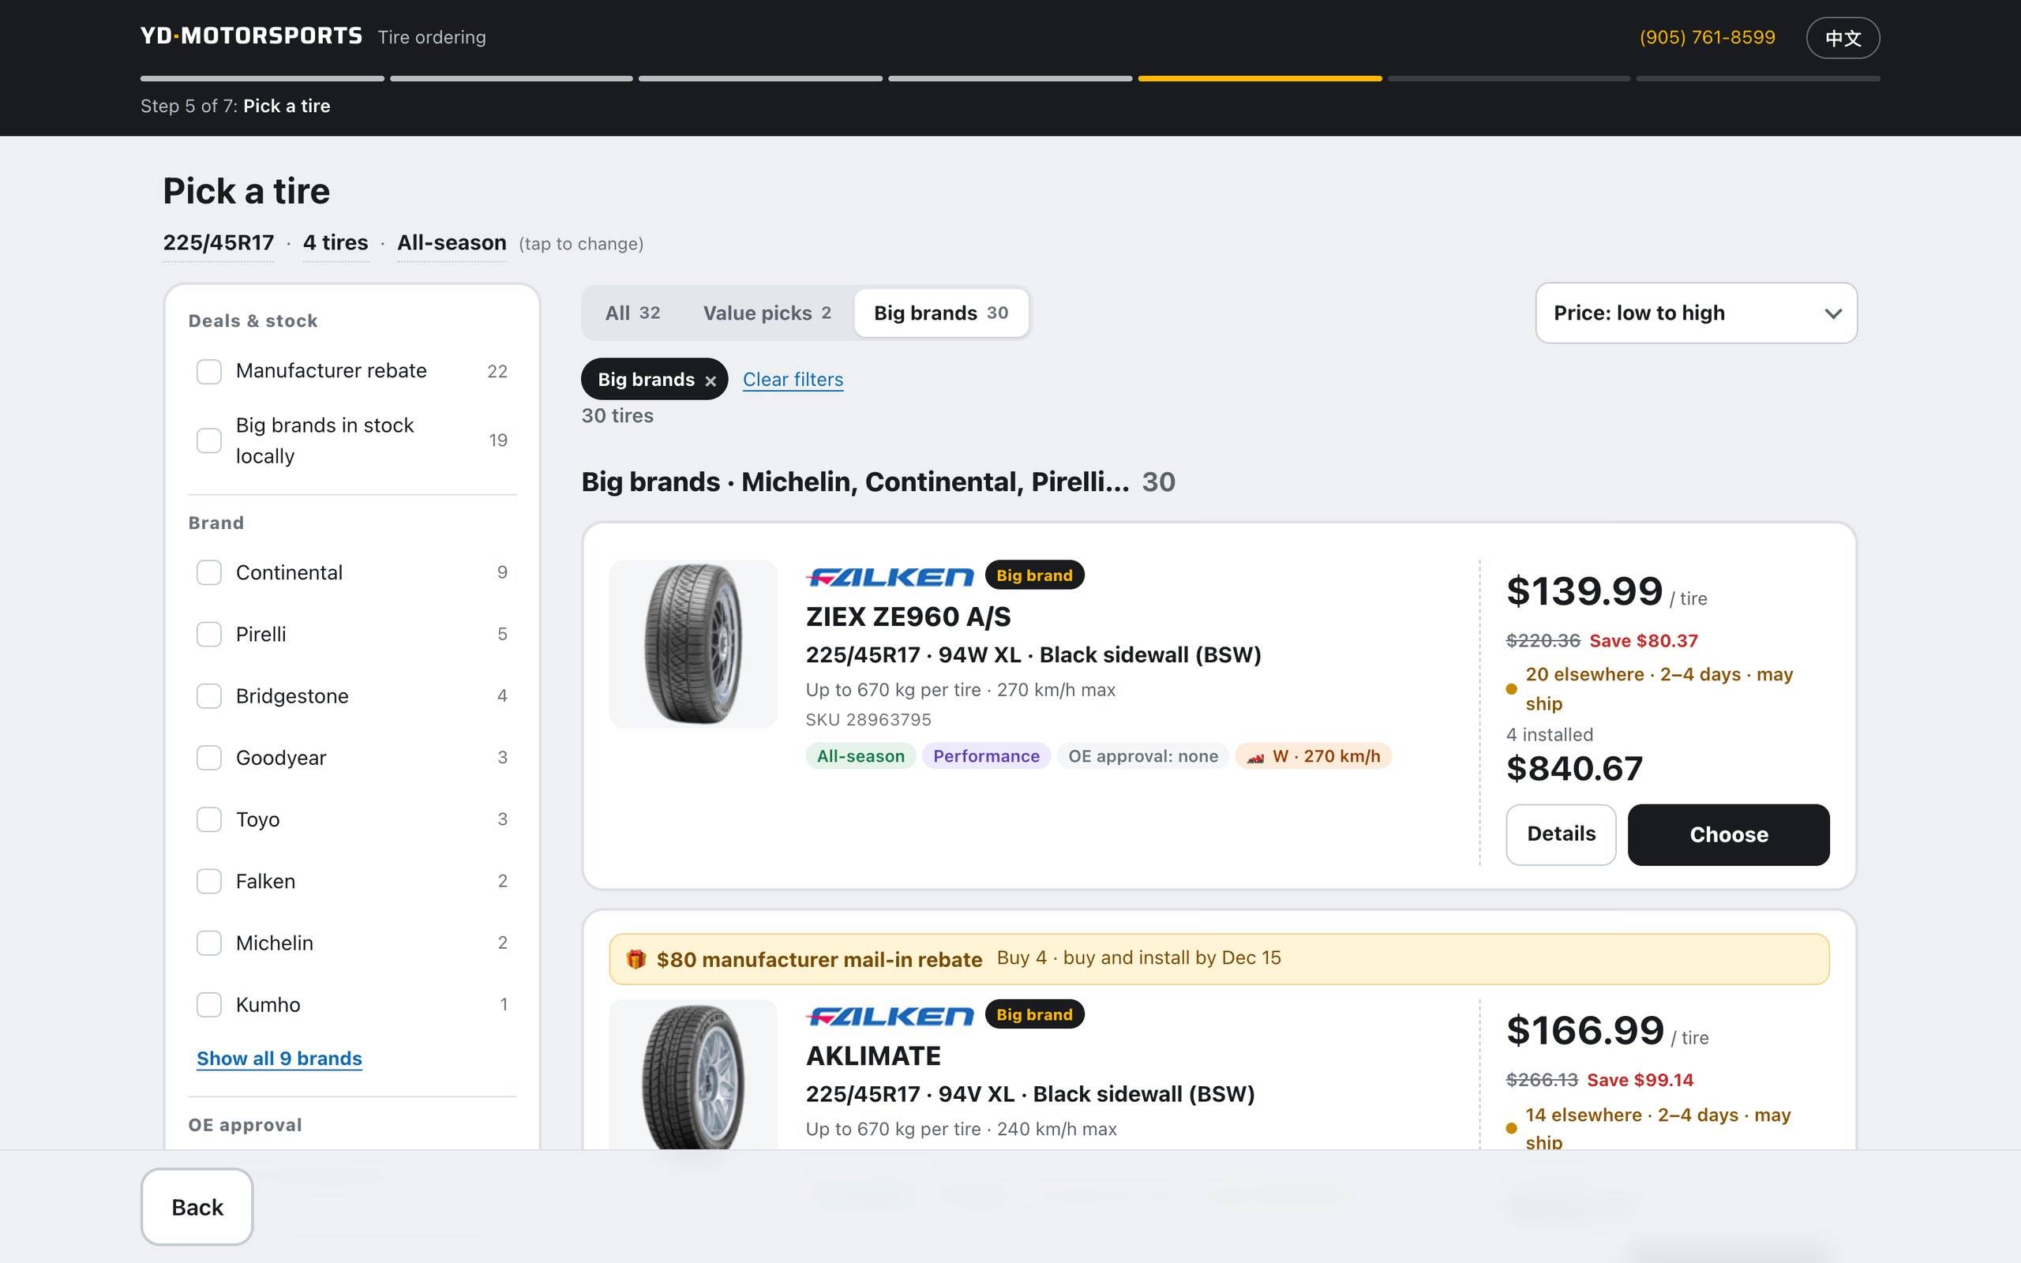The height and width of the screenshot is (1263, 2021).
Task: Open the ZIEX ZE960 A/S tire photo
Action: tap(693, 644)
